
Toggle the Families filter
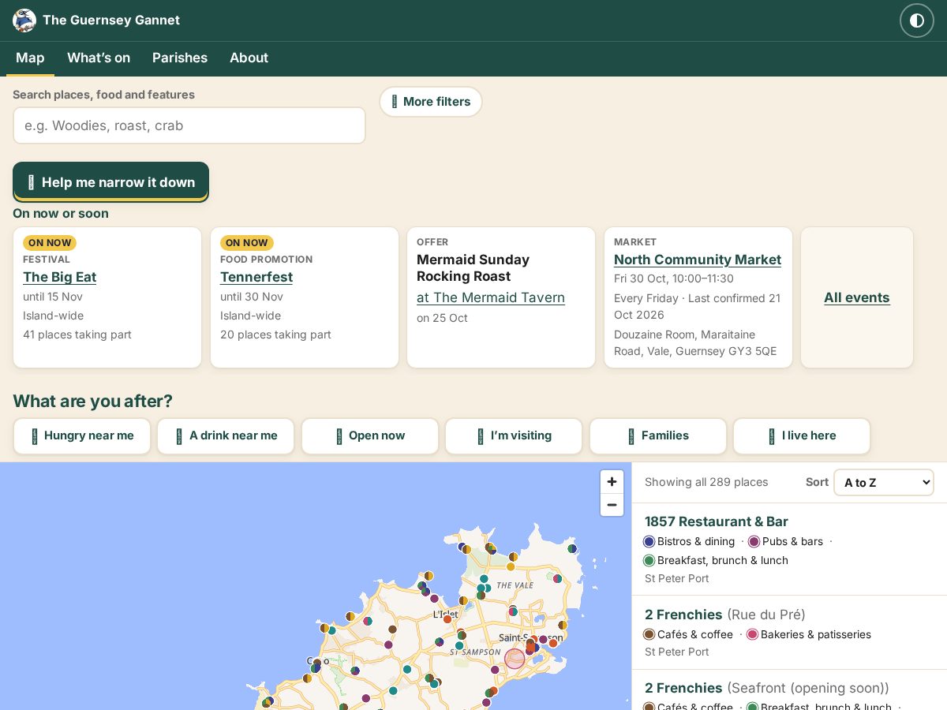[658, 436]
